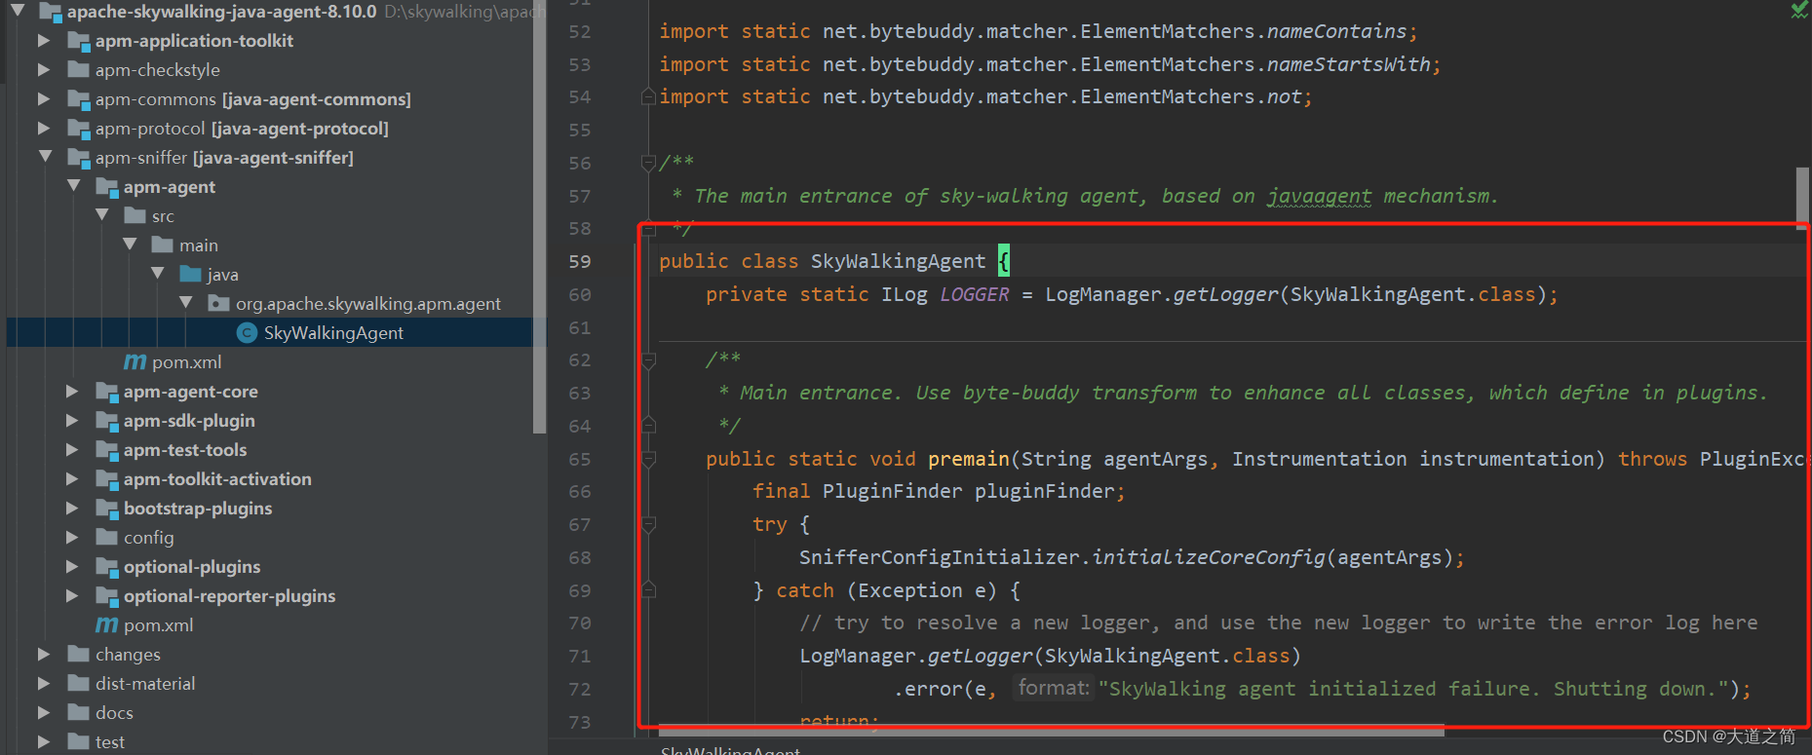Expand the apm-agent-core module

click(71, 392)
